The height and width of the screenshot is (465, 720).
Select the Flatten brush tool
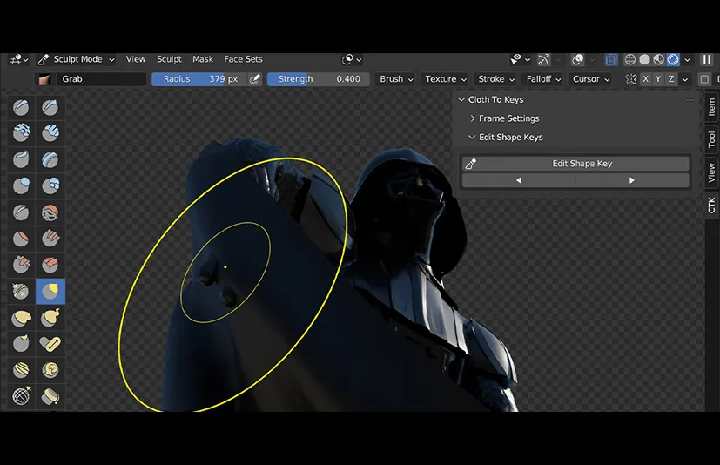click(21, 239)
